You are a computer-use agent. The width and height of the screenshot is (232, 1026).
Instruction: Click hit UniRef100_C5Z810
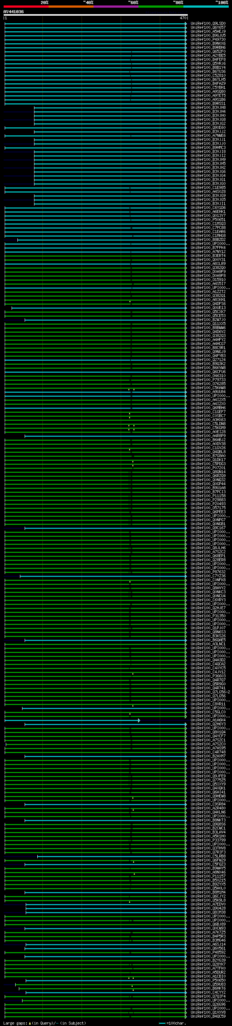pyautogui.click(x=208, y=76)
